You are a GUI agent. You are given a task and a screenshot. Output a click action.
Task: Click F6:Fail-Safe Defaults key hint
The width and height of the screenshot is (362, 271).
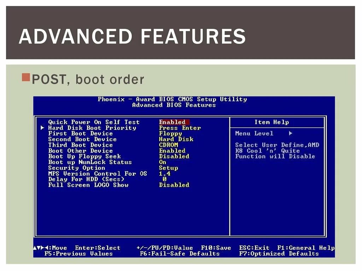pyautogui.click(x=180, y=254)
